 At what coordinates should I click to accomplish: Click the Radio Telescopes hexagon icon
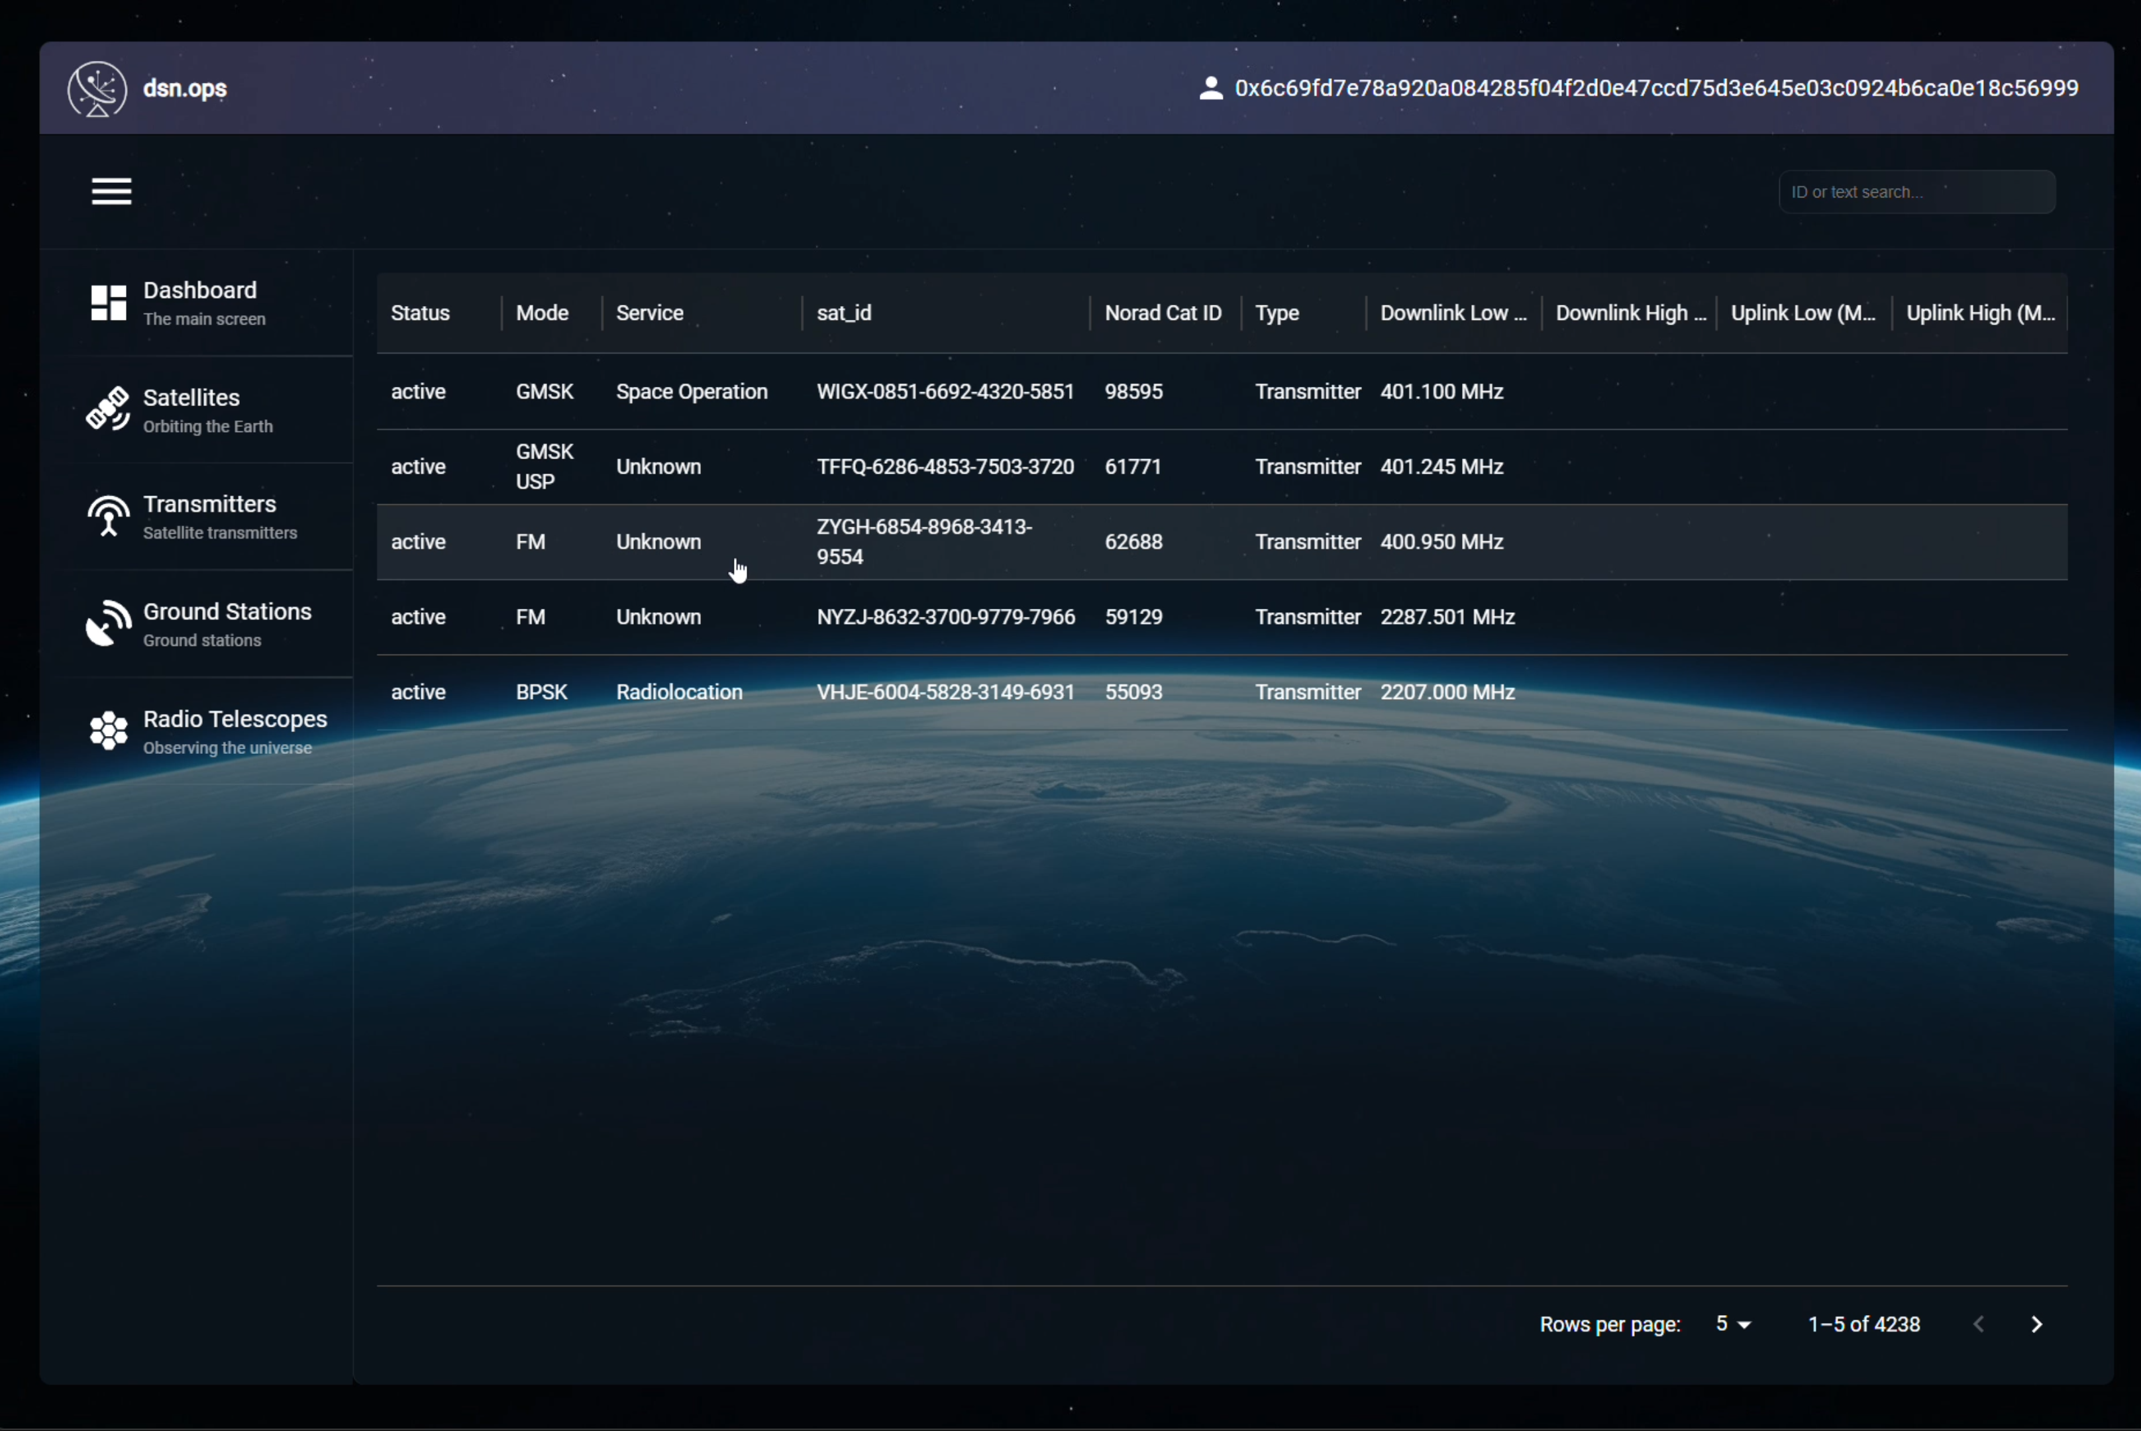(109, 731)
